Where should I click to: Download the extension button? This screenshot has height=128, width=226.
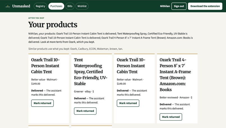(205, 6)
